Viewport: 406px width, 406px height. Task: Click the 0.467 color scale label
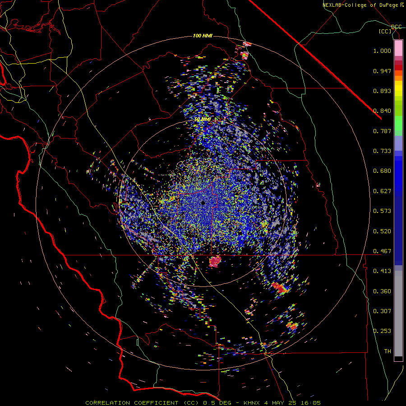[382, 251]
